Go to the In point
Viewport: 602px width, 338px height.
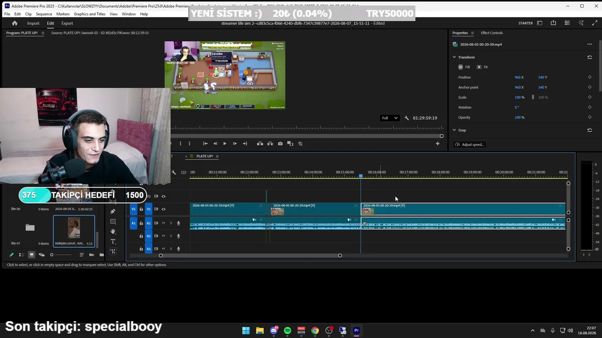[x=205, y=144]
